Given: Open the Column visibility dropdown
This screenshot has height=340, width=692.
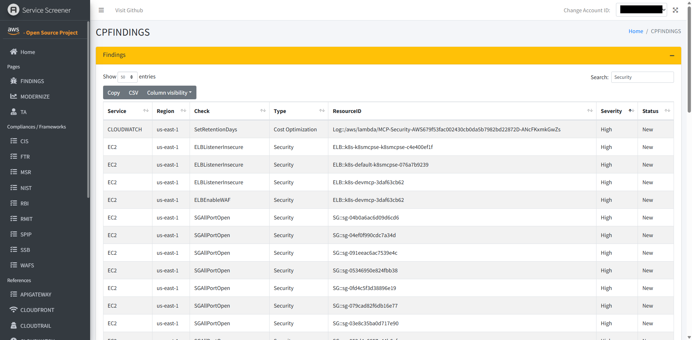Looking at the screenshot, I should 169,92.
